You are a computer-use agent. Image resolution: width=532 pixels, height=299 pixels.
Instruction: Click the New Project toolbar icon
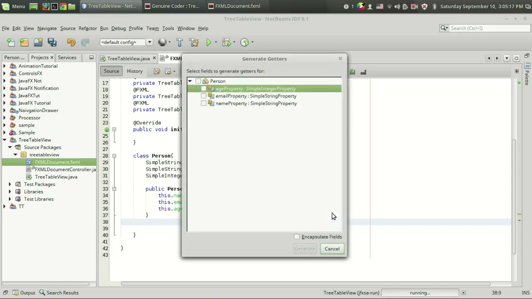click(24, 42)
